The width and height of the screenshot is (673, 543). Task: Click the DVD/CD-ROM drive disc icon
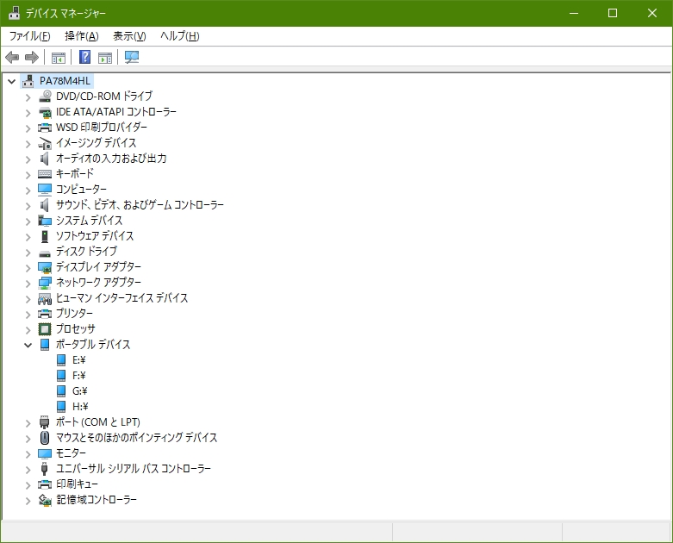[45, 97]
